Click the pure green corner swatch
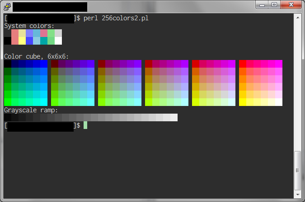 coord(8,102)
